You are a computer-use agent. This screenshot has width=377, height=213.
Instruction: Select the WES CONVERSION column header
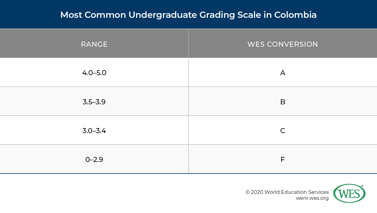click(282, 44)
